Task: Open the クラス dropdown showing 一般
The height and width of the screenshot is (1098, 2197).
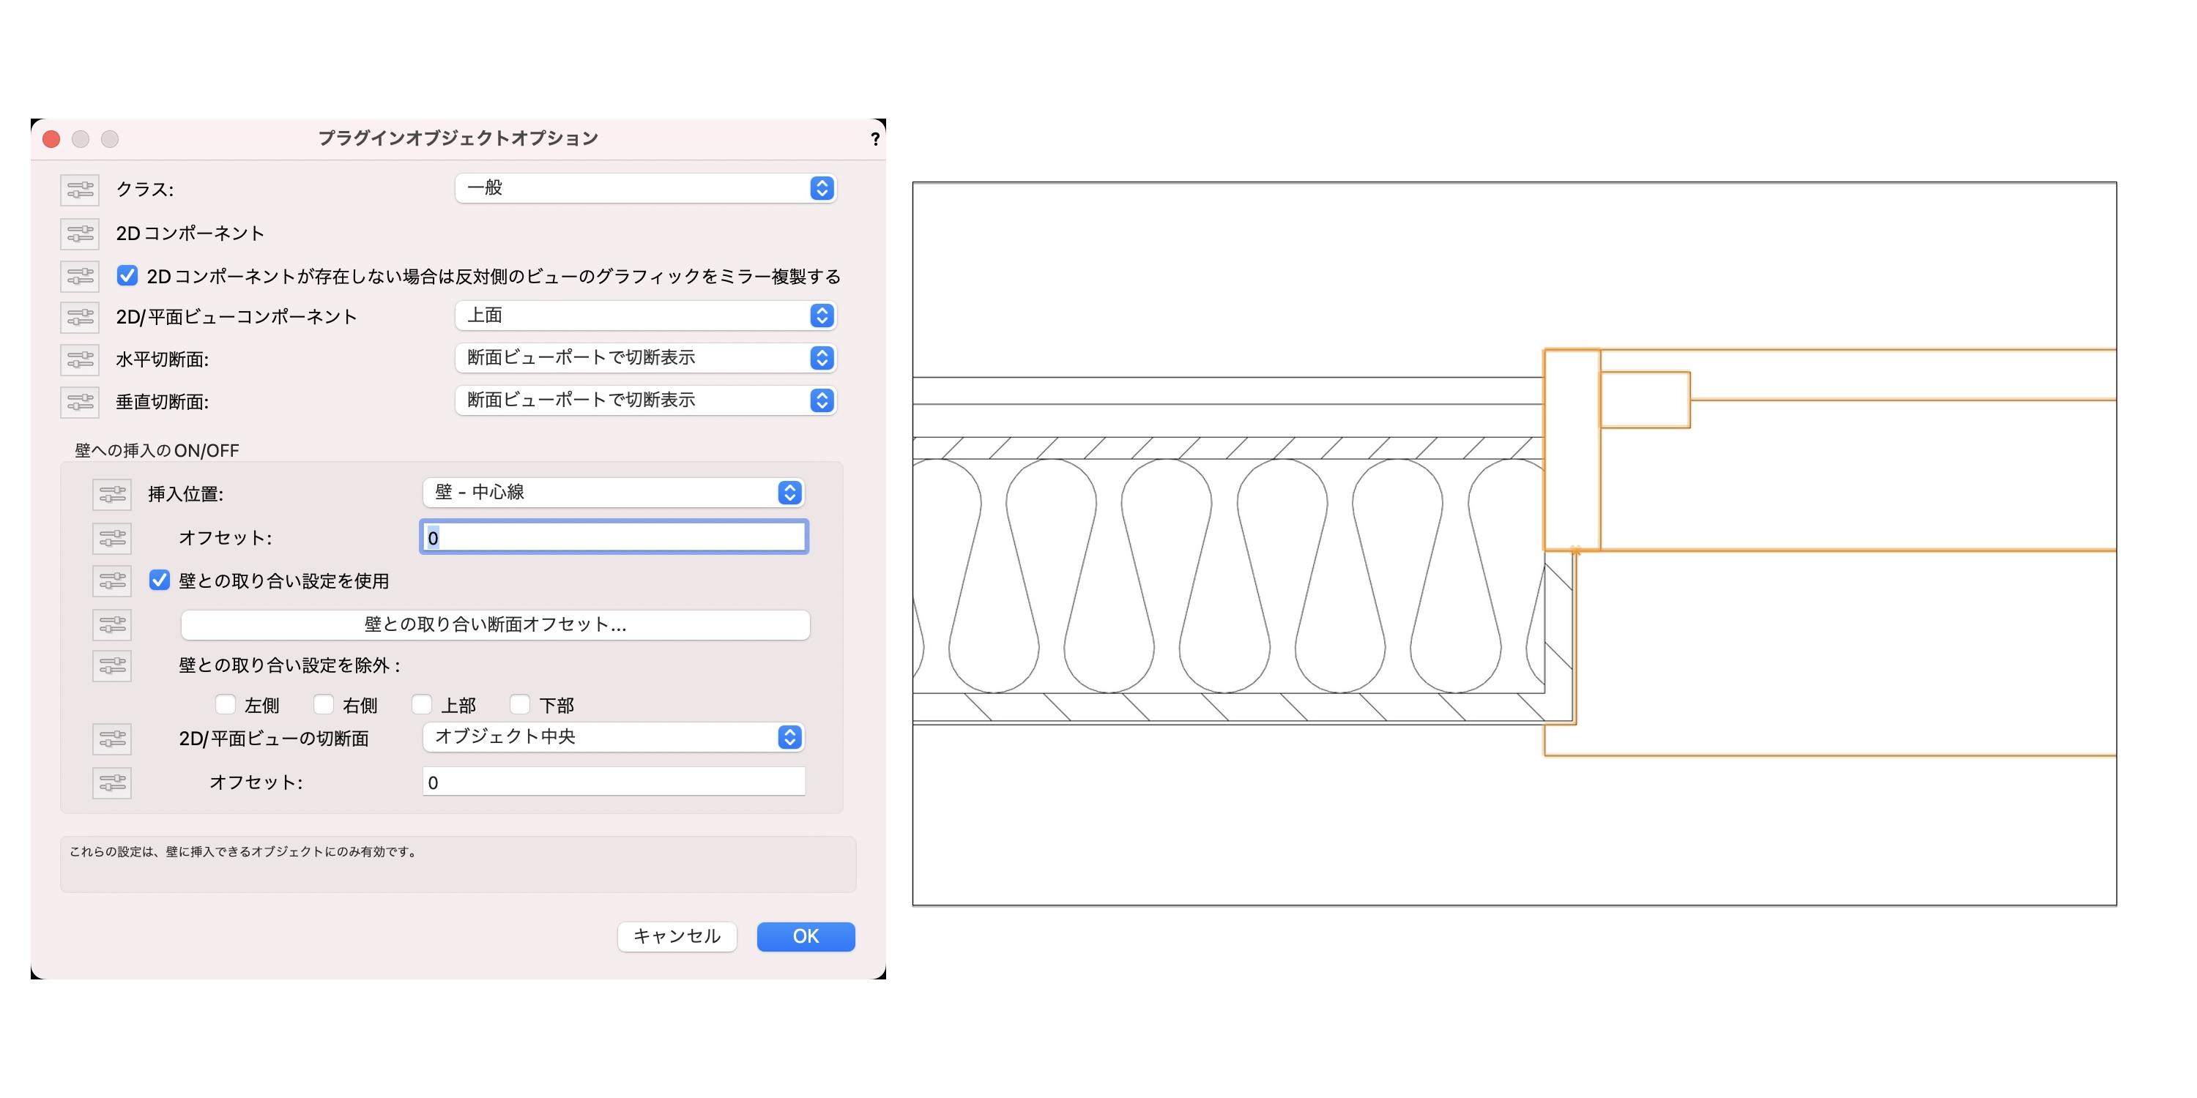Action: [x=646, y=188]
